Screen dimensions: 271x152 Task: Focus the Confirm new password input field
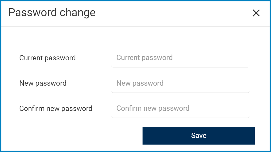tap(180, 108)
